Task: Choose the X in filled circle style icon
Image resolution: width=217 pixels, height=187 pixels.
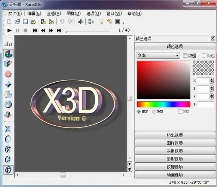Action: [8, 139]
